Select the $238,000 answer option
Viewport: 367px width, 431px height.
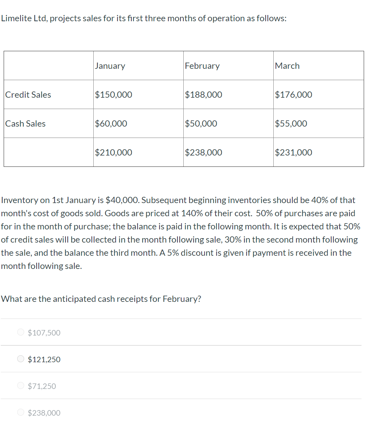point(20,412)
